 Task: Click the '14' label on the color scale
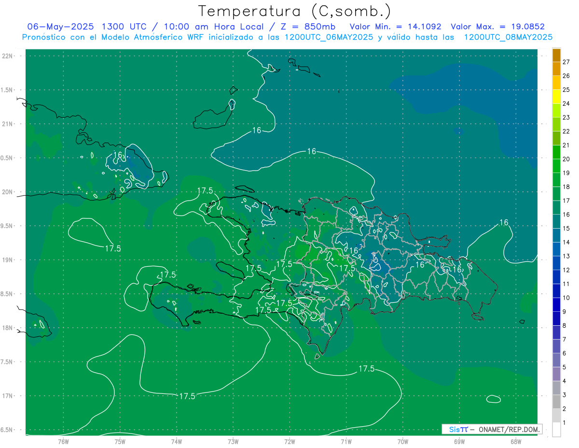tap(566, 242)
